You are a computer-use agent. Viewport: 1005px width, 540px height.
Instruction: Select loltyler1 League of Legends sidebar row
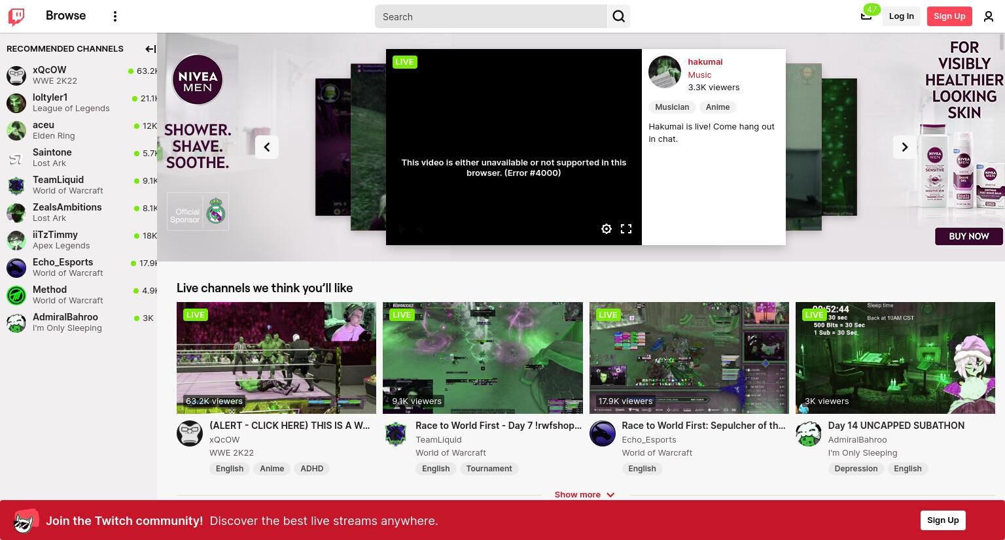tap(79, 103)
